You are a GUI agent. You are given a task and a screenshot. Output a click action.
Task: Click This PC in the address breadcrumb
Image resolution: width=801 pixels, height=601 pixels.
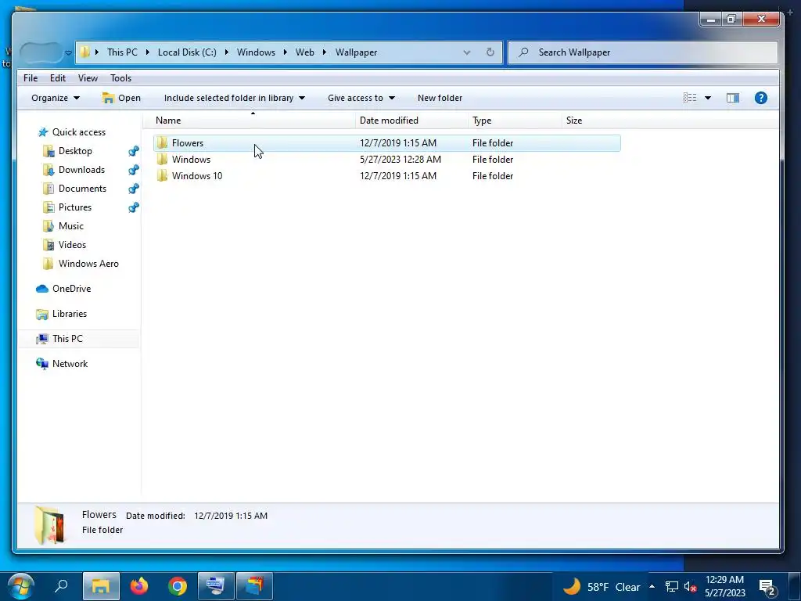click(122, 52)
